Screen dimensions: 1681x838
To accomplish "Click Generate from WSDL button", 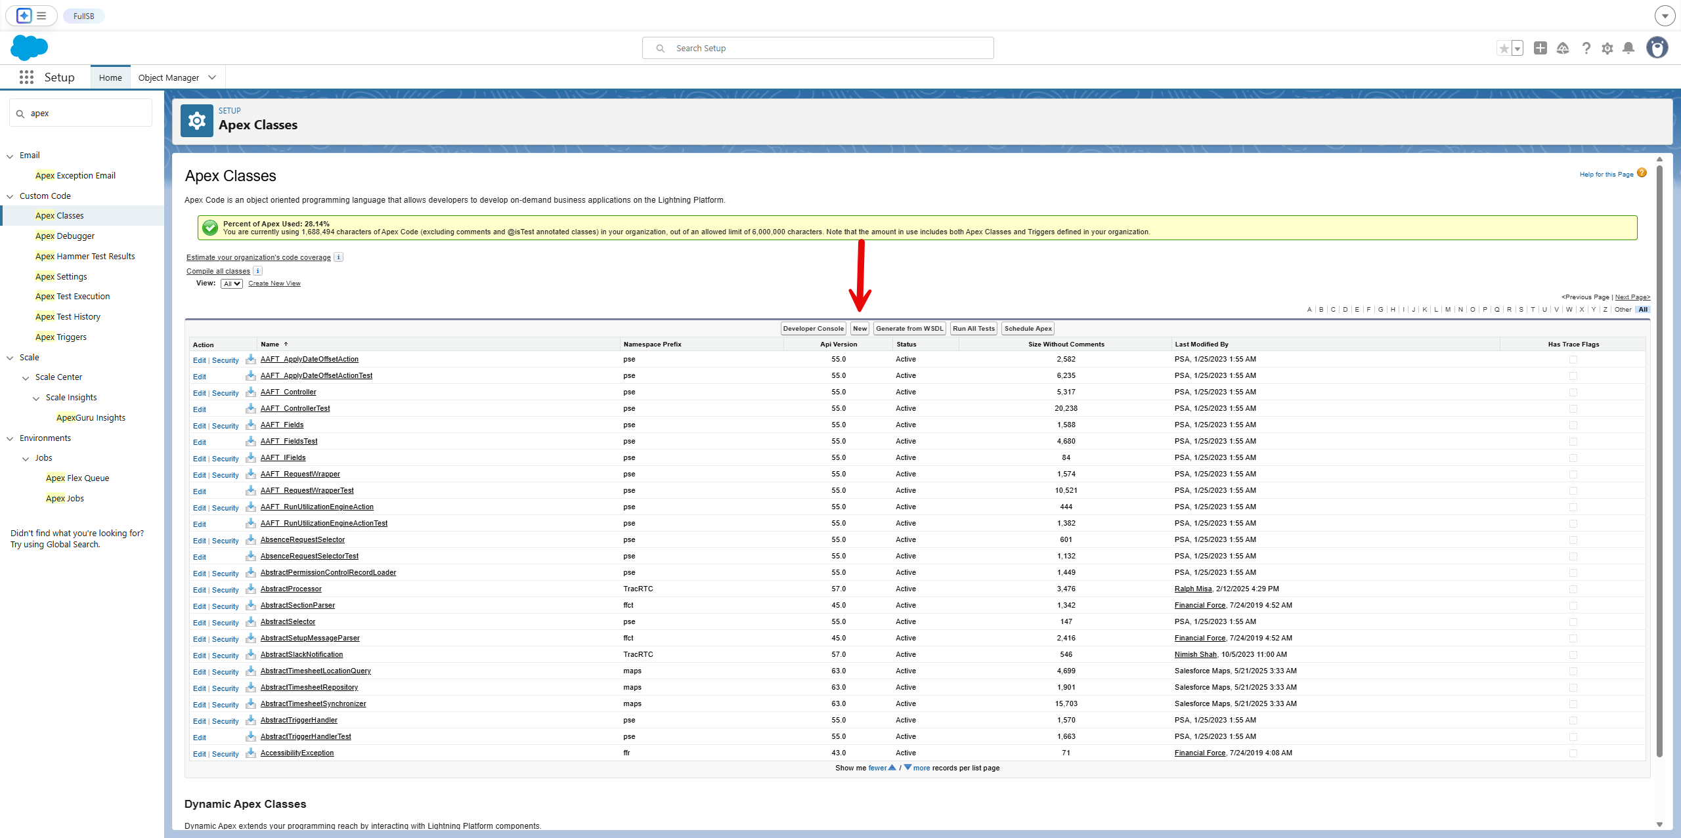I will click(x=909, y=329).
